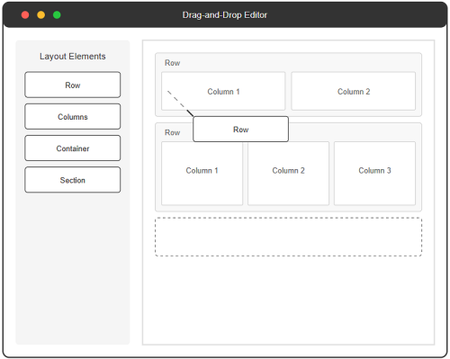This screenshot has width=450, height=359.
Task: Click the floating dragged Row element
Action: click(240, 130)
